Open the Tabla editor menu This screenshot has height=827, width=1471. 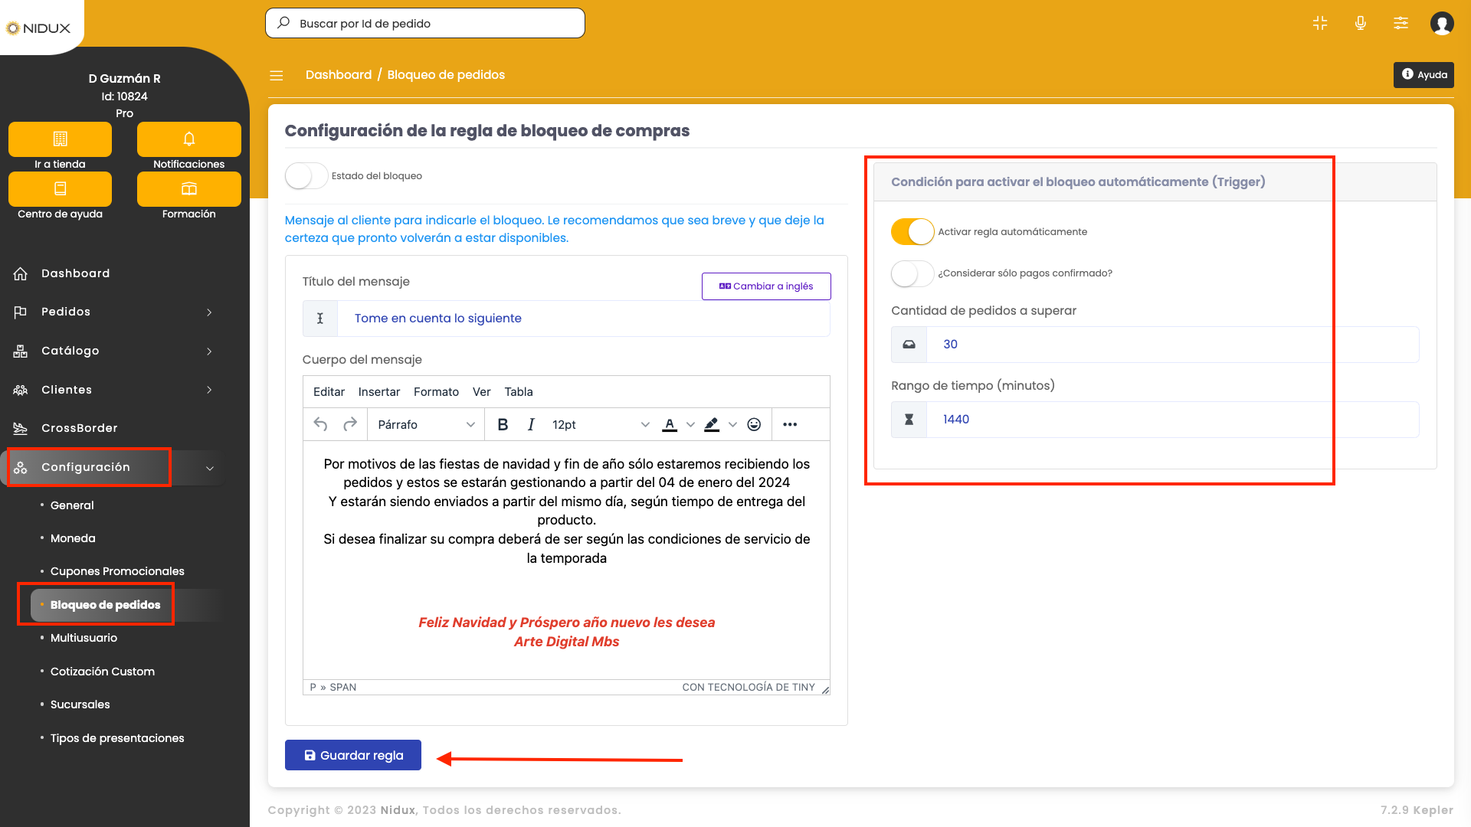pyautogui.click(x=519, y=392)
